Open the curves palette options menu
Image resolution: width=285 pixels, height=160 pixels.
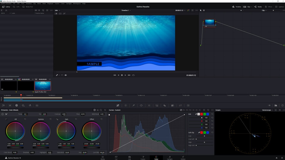click(x=212, y=110)
